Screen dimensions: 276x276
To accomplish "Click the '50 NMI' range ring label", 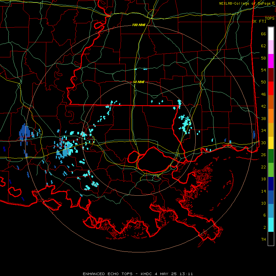I will [139, 82].
